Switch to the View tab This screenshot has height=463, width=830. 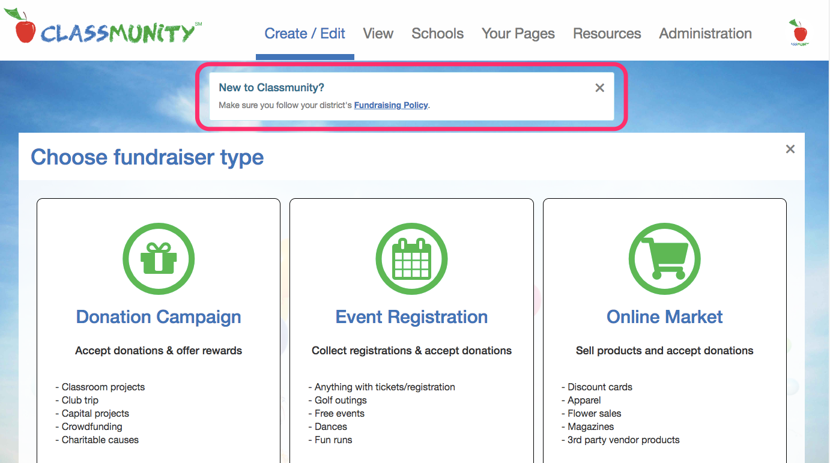(378, 34)
